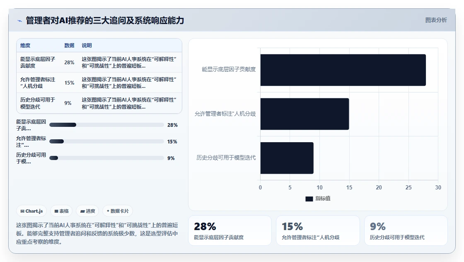Click the progress label 历史分歧可用于模…

coord(31,158)
